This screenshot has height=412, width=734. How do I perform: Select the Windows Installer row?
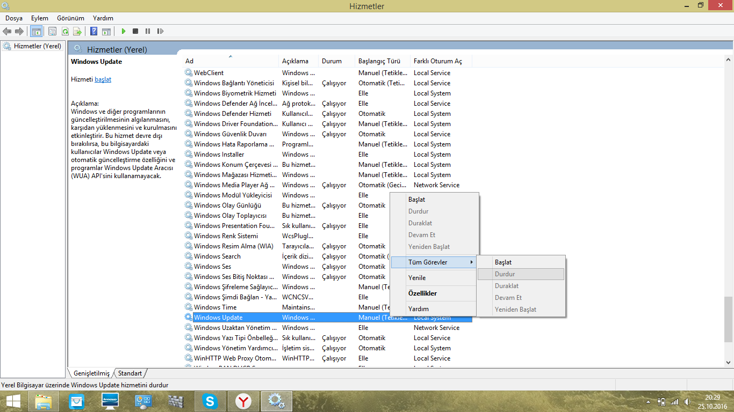click(328, 154)
